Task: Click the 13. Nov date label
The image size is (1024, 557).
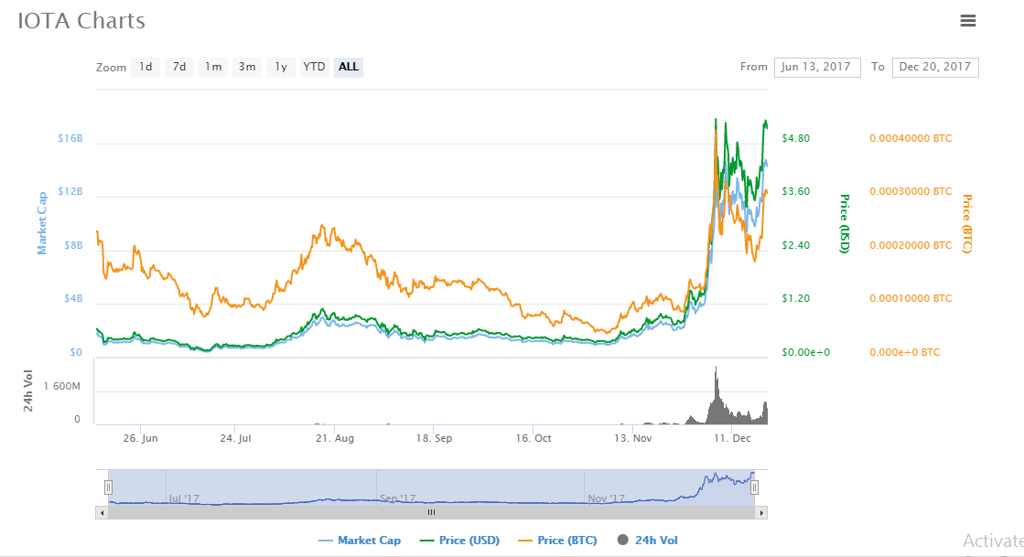Action: [633, 438]
